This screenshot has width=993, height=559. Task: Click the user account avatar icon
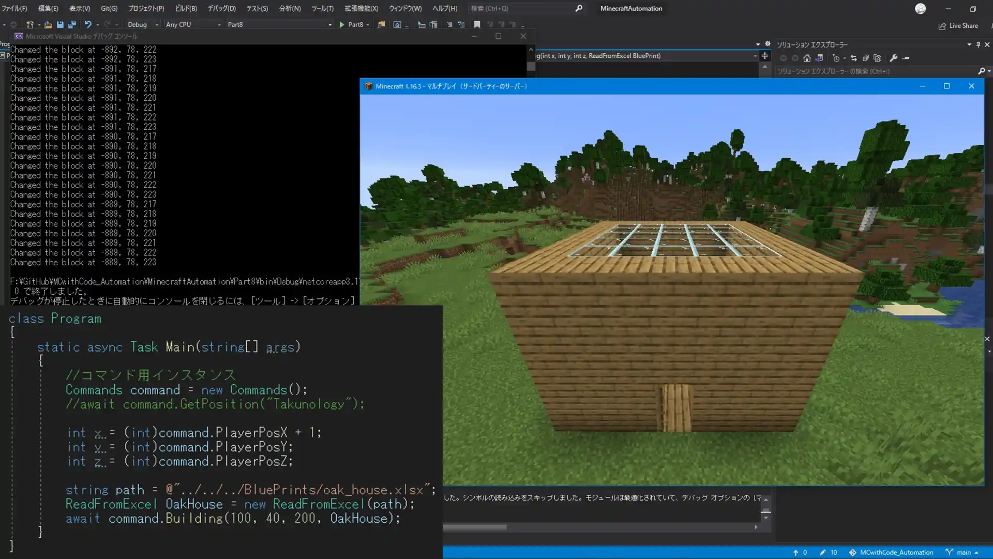tap(920, 8)
